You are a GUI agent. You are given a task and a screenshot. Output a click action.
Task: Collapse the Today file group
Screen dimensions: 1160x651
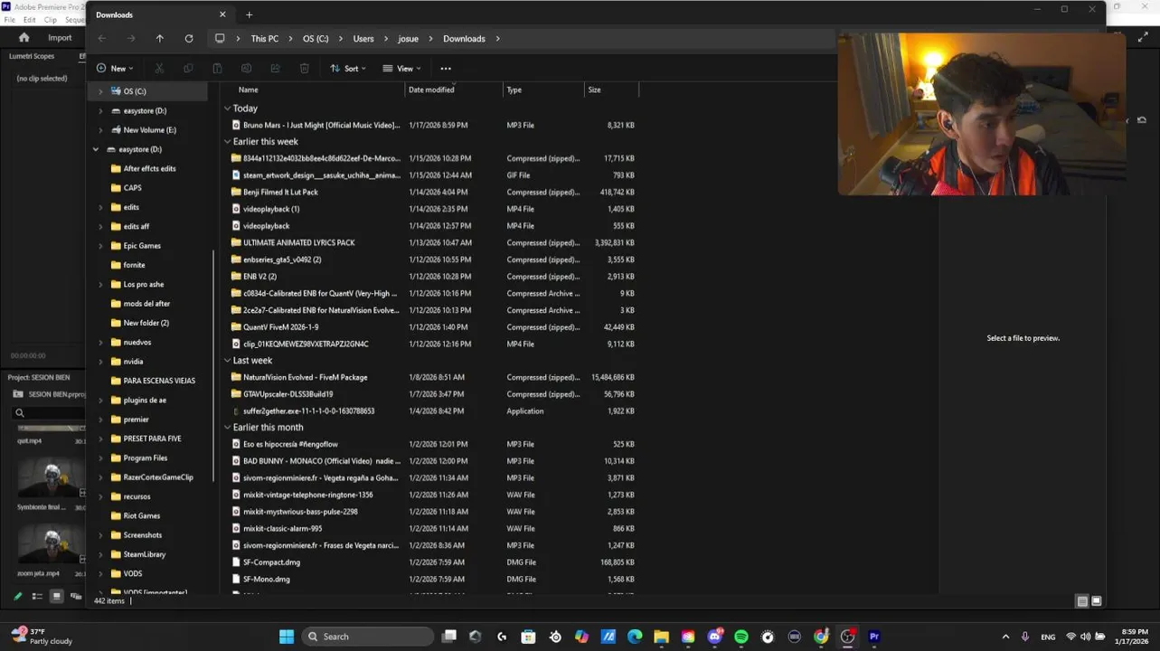tap(227, 108)
